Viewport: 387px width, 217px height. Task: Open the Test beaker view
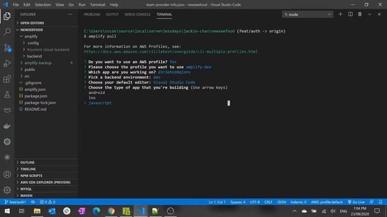click(7, 95)
